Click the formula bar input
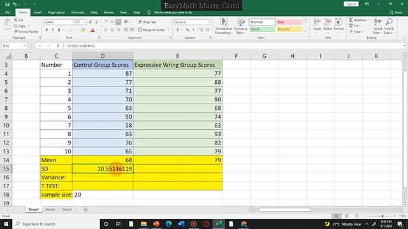The image size is (408, 229). tap(234, 46)
